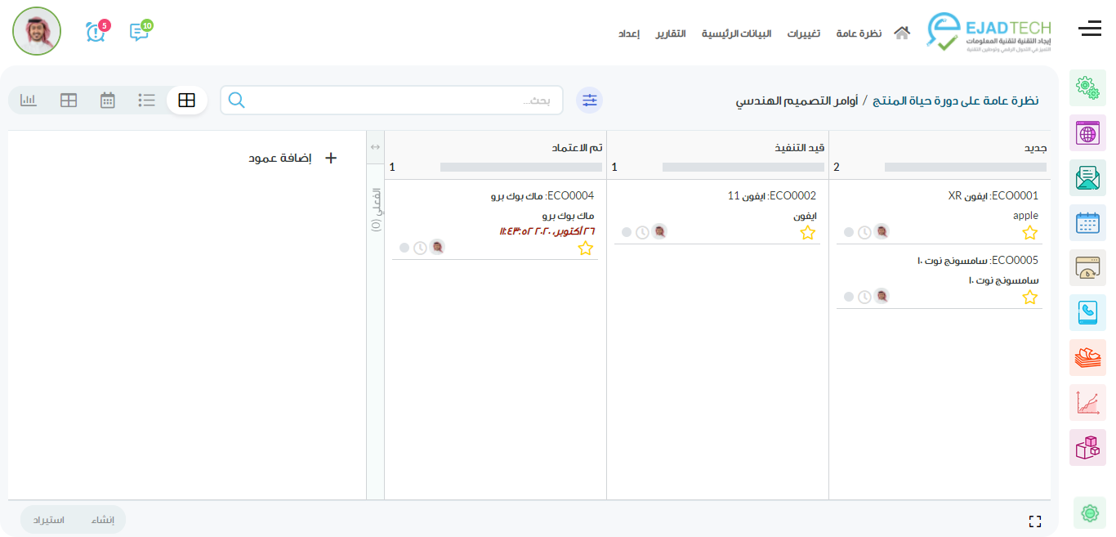Star the ECO0001 ايفون XR card
The height and width of the screenshot is (537, 1116).
pos(1030,233)
